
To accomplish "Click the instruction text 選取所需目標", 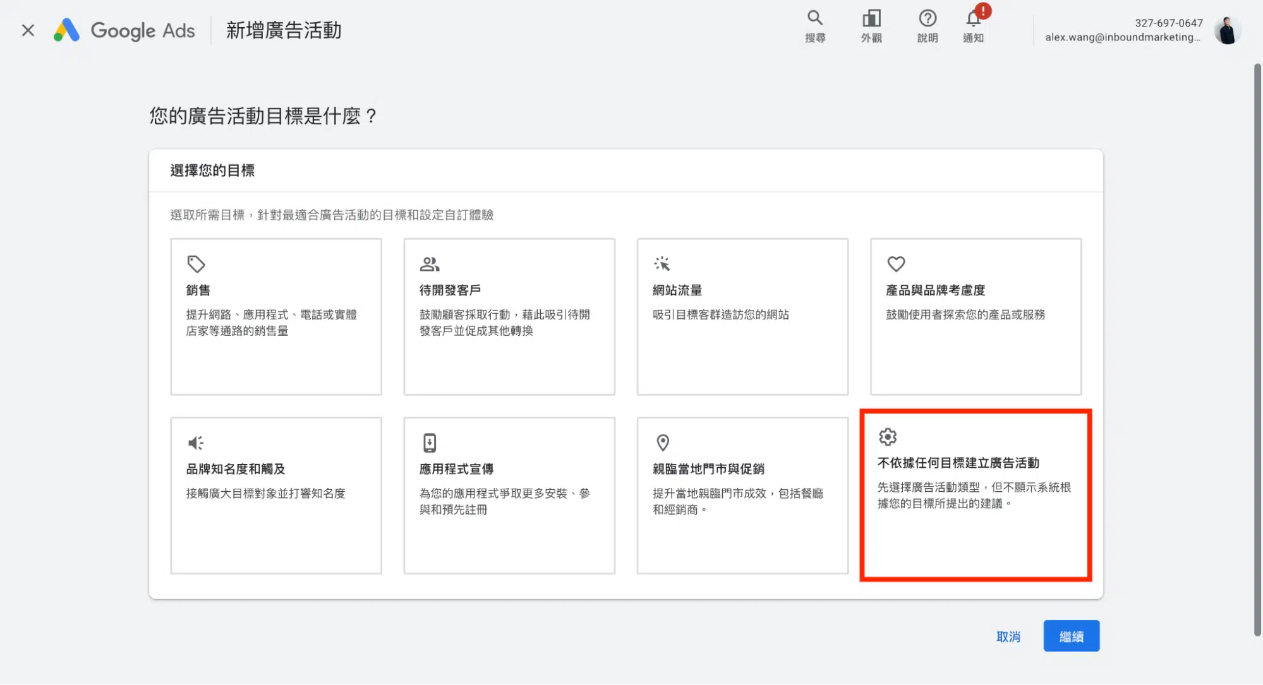I will pos(332,215).
